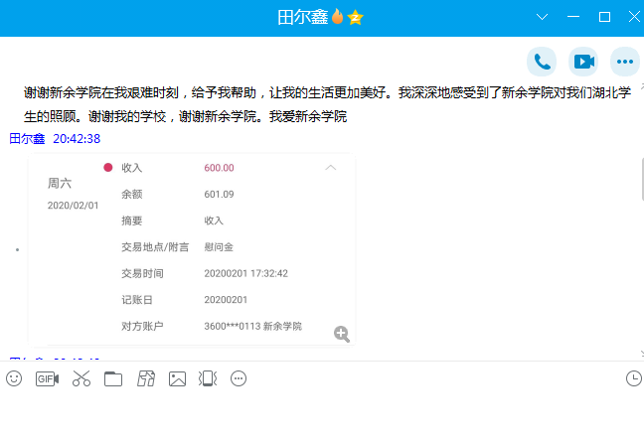Maximize the chat window
644x443 pixels.
tap(604, 17)
